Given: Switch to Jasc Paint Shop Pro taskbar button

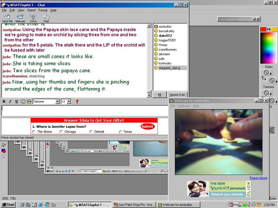Looking at the screenshot, I should click(134, 205).
